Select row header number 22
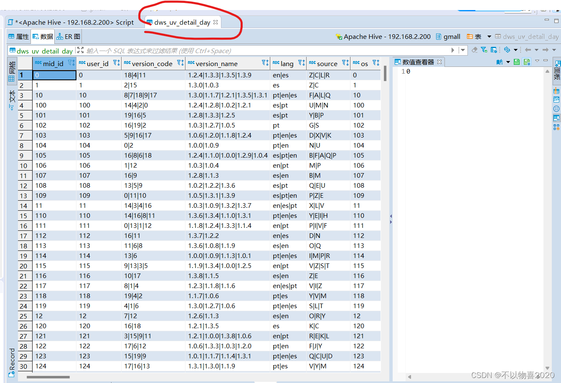This screenshot has height=383, width=561. (x=25, y=286)
